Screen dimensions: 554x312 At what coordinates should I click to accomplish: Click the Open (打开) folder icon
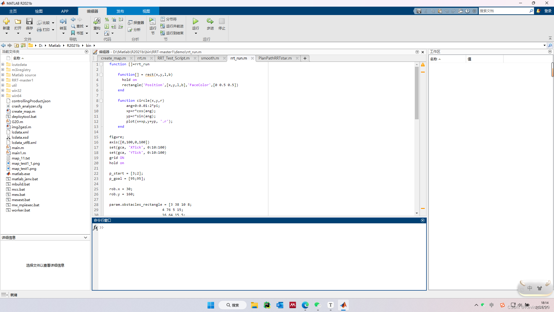click(x=18, y=21)
